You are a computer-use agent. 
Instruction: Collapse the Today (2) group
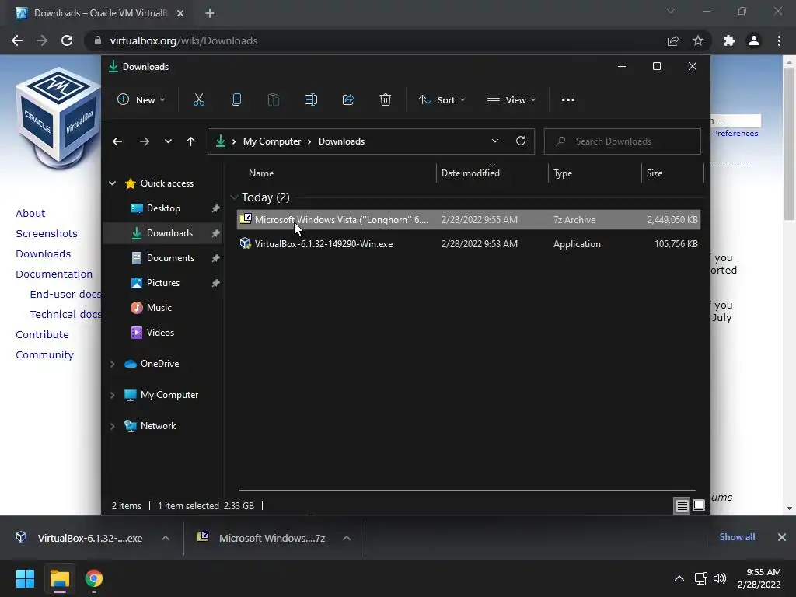click(x=234, y=197)
